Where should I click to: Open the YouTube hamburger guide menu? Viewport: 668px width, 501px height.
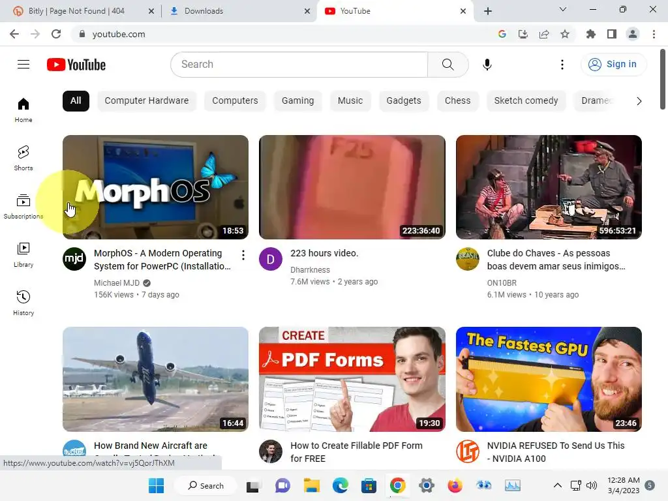23,65
